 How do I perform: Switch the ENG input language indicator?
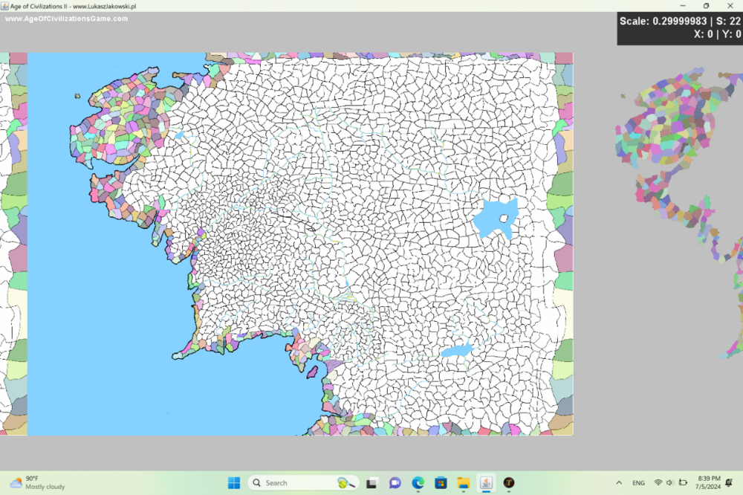tap(638, 482)
